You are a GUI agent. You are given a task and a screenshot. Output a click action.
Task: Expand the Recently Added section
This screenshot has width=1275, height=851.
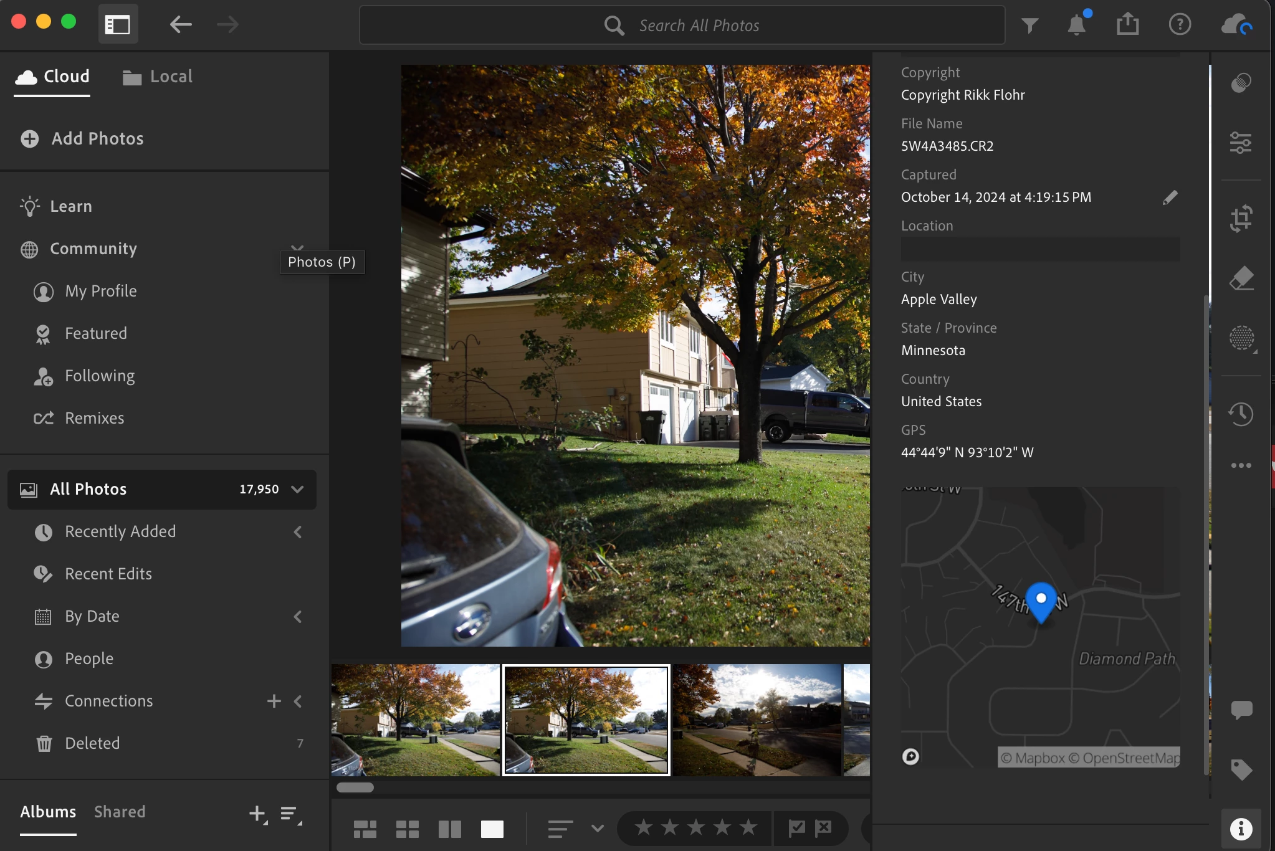[298, 532]
